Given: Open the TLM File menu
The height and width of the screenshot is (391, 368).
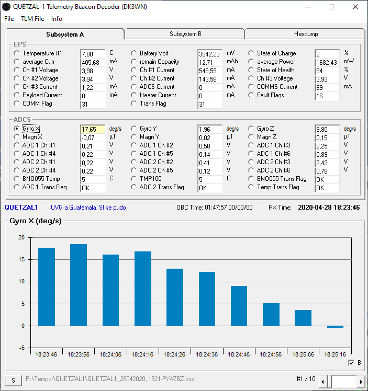Looking at the screenshot, I should pyautogui.click(x=32, y=19).
